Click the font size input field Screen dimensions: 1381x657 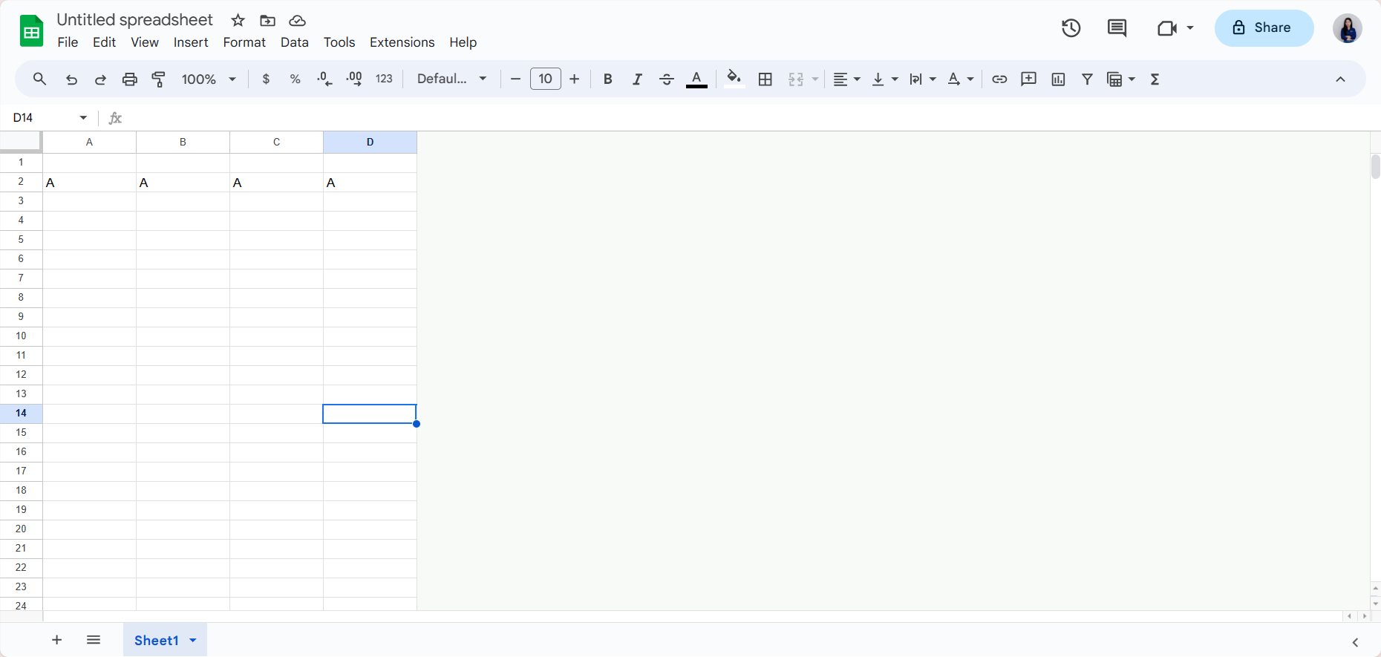pos(546,79)
